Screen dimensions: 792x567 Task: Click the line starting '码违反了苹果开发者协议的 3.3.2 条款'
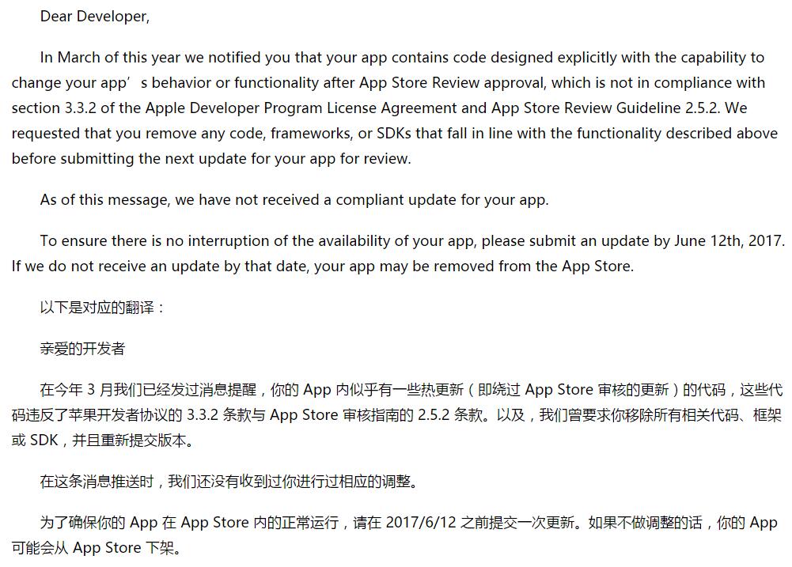[396, 415]
